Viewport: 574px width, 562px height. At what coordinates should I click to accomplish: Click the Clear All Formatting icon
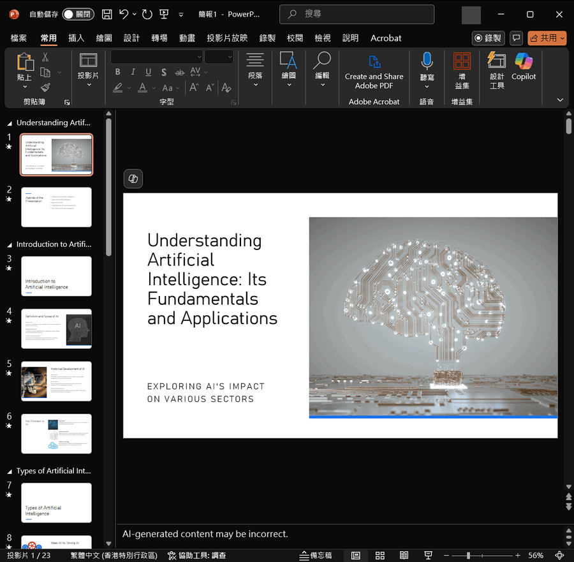pyautogui.click(x=226, y=88)
